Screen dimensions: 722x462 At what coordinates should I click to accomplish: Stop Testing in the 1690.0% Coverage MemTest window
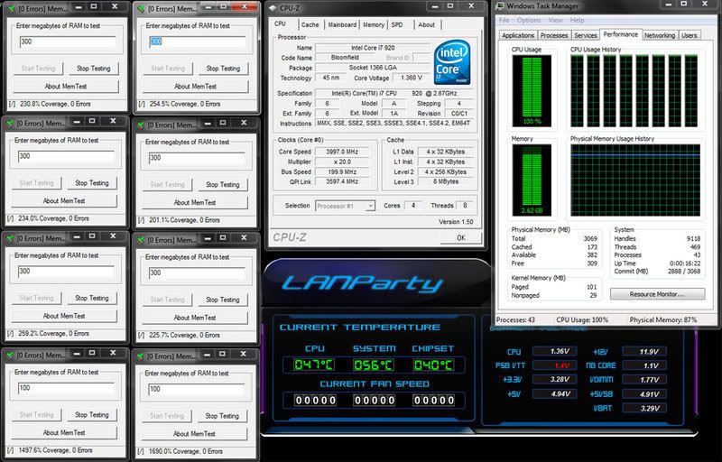click(222, 416)
